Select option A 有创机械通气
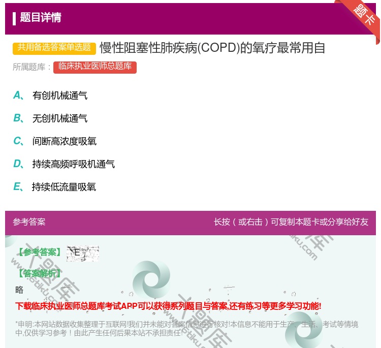 coord(50,96)
